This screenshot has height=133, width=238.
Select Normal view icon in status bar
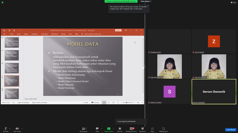point(104,103)
